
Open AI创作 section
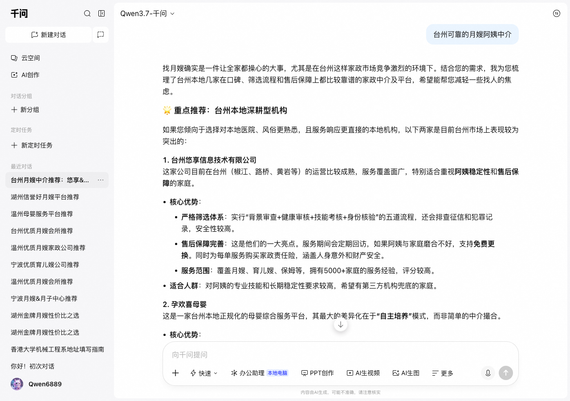(25, 75)
